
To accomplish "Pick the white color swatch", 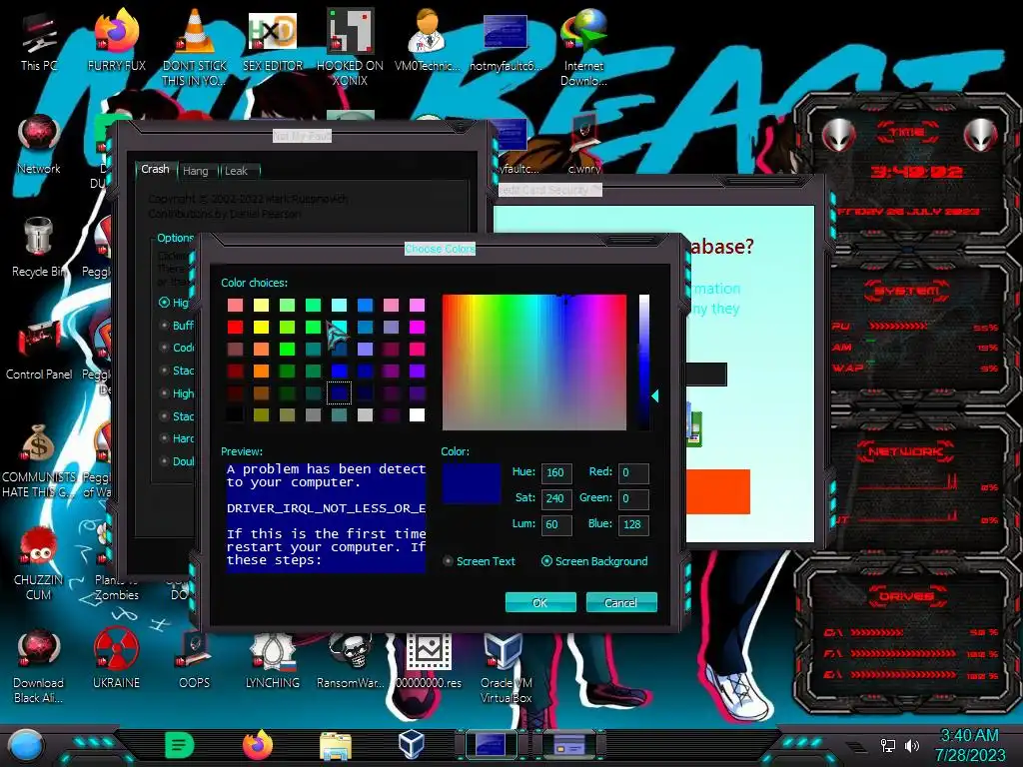I will tap(417, 414).
